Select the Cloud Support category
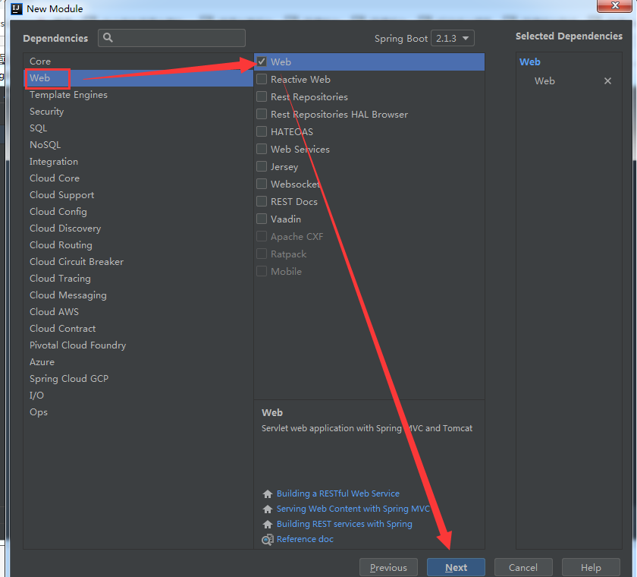637x577 pixels. coord(138,194)
